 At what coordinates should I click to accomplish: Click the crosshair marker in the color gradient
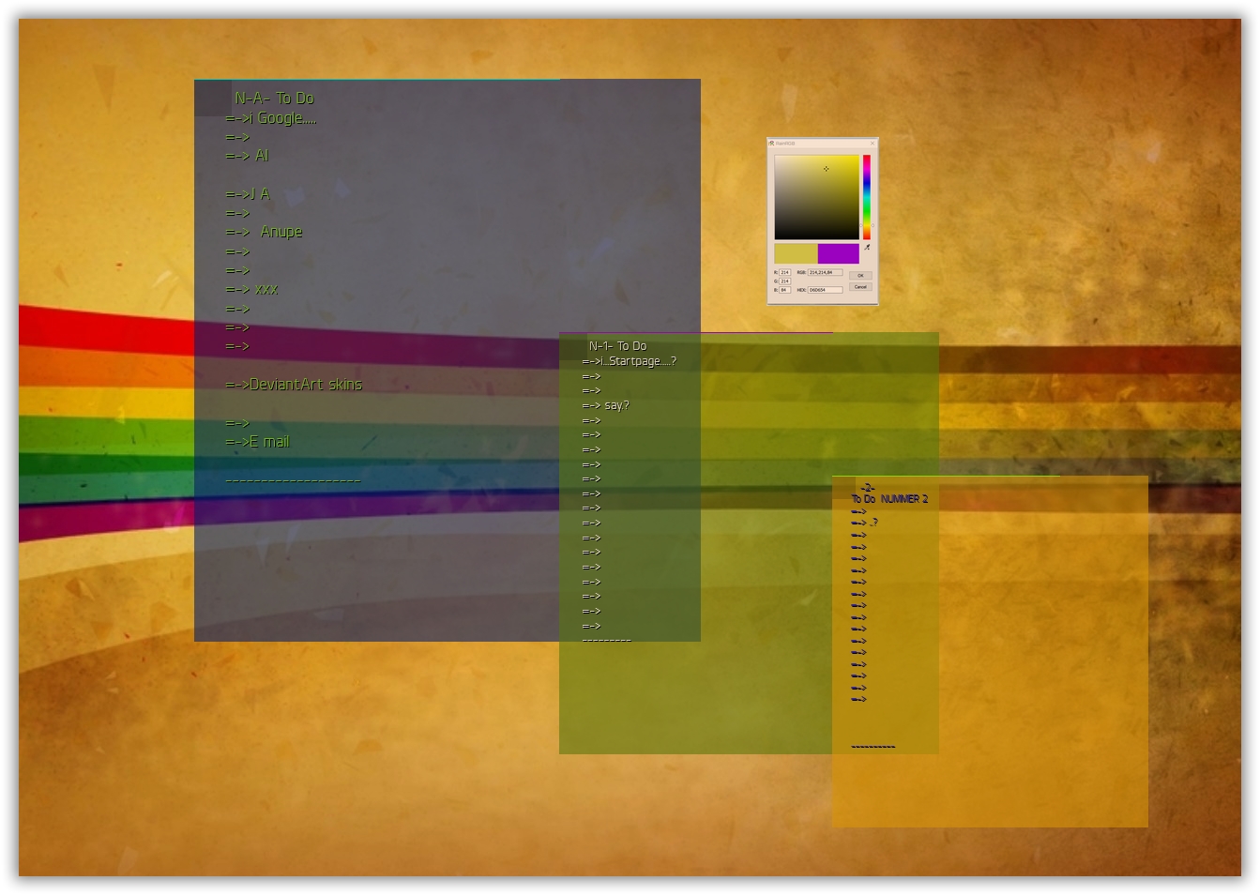(827, 169)
